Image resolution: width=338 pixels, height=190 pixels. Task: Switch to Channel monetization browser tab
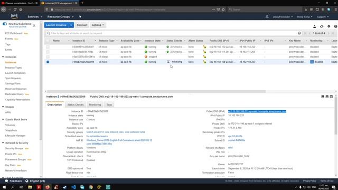coord(20,3)
